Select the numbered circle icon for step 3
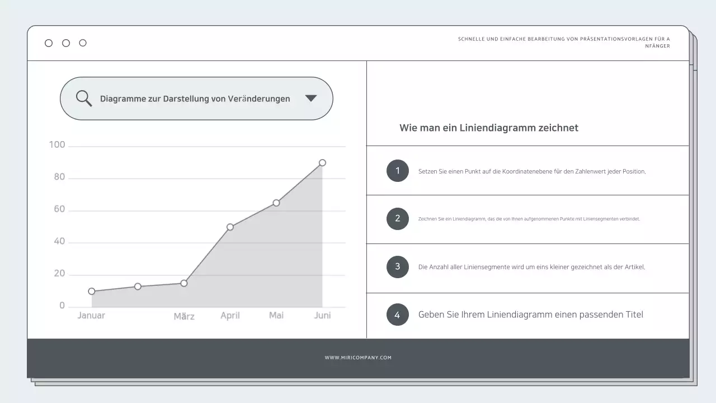This screenshot has width=716, height=403. (398, 267)
